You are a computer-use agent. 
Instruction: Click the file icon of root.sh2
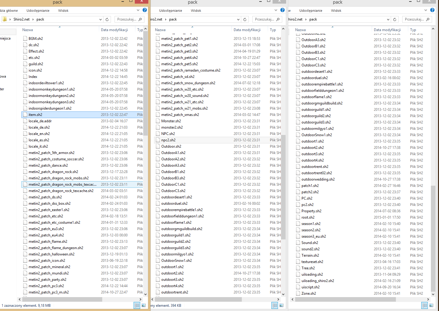[298, 217]
